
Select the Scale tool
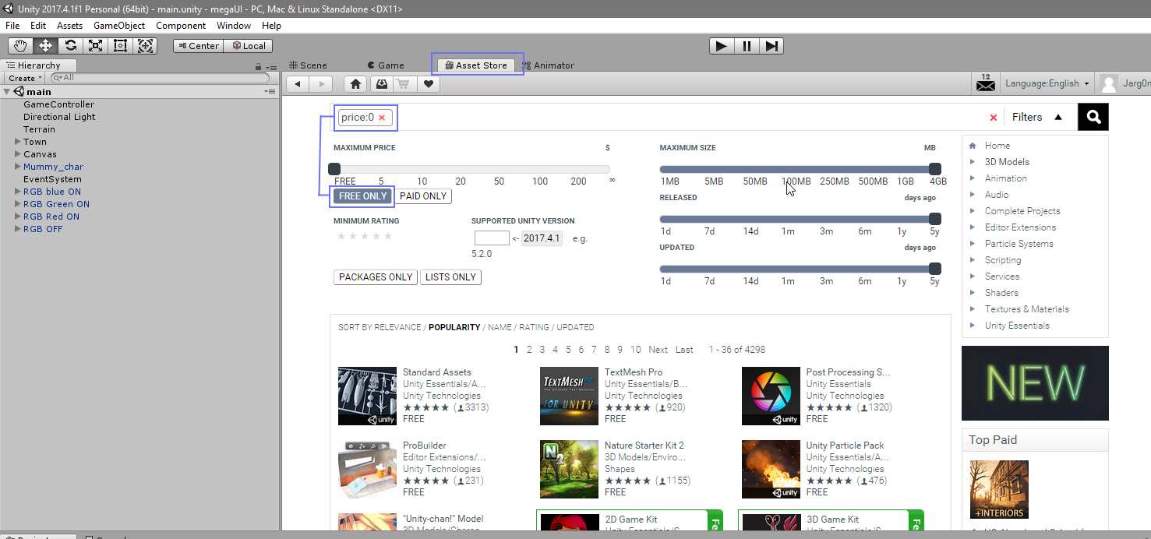tap(95, 45)
